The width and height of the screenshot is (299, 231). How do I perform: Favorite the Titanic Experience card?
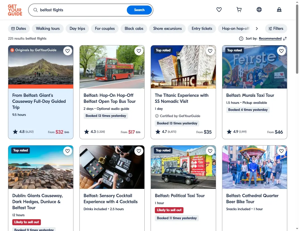pos(210,51)
